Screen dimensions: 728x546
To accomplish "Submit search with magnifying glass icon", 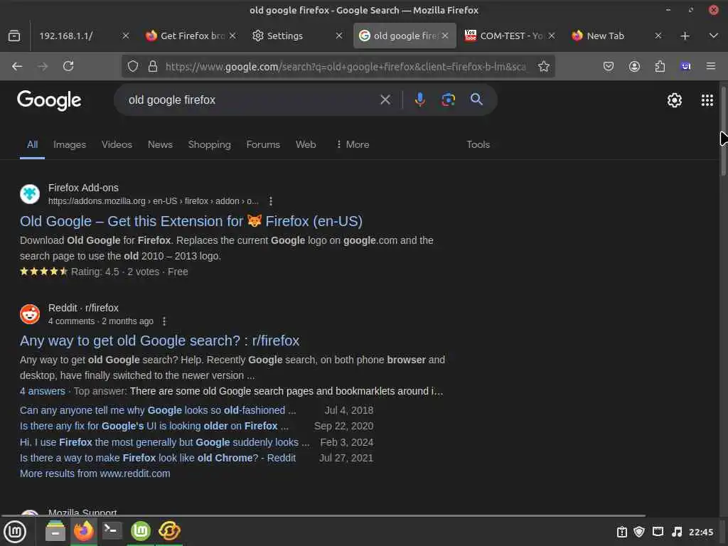I will click(x=476, y=100).
